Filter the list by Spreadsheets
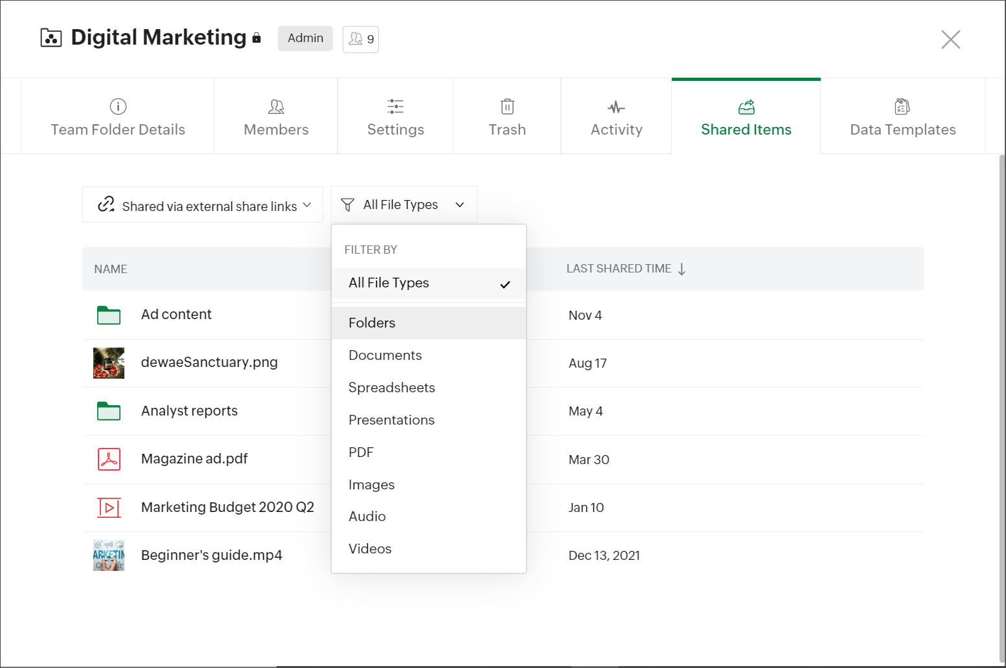The height and width of the screenshot is (668, 1006). (392, 388)
